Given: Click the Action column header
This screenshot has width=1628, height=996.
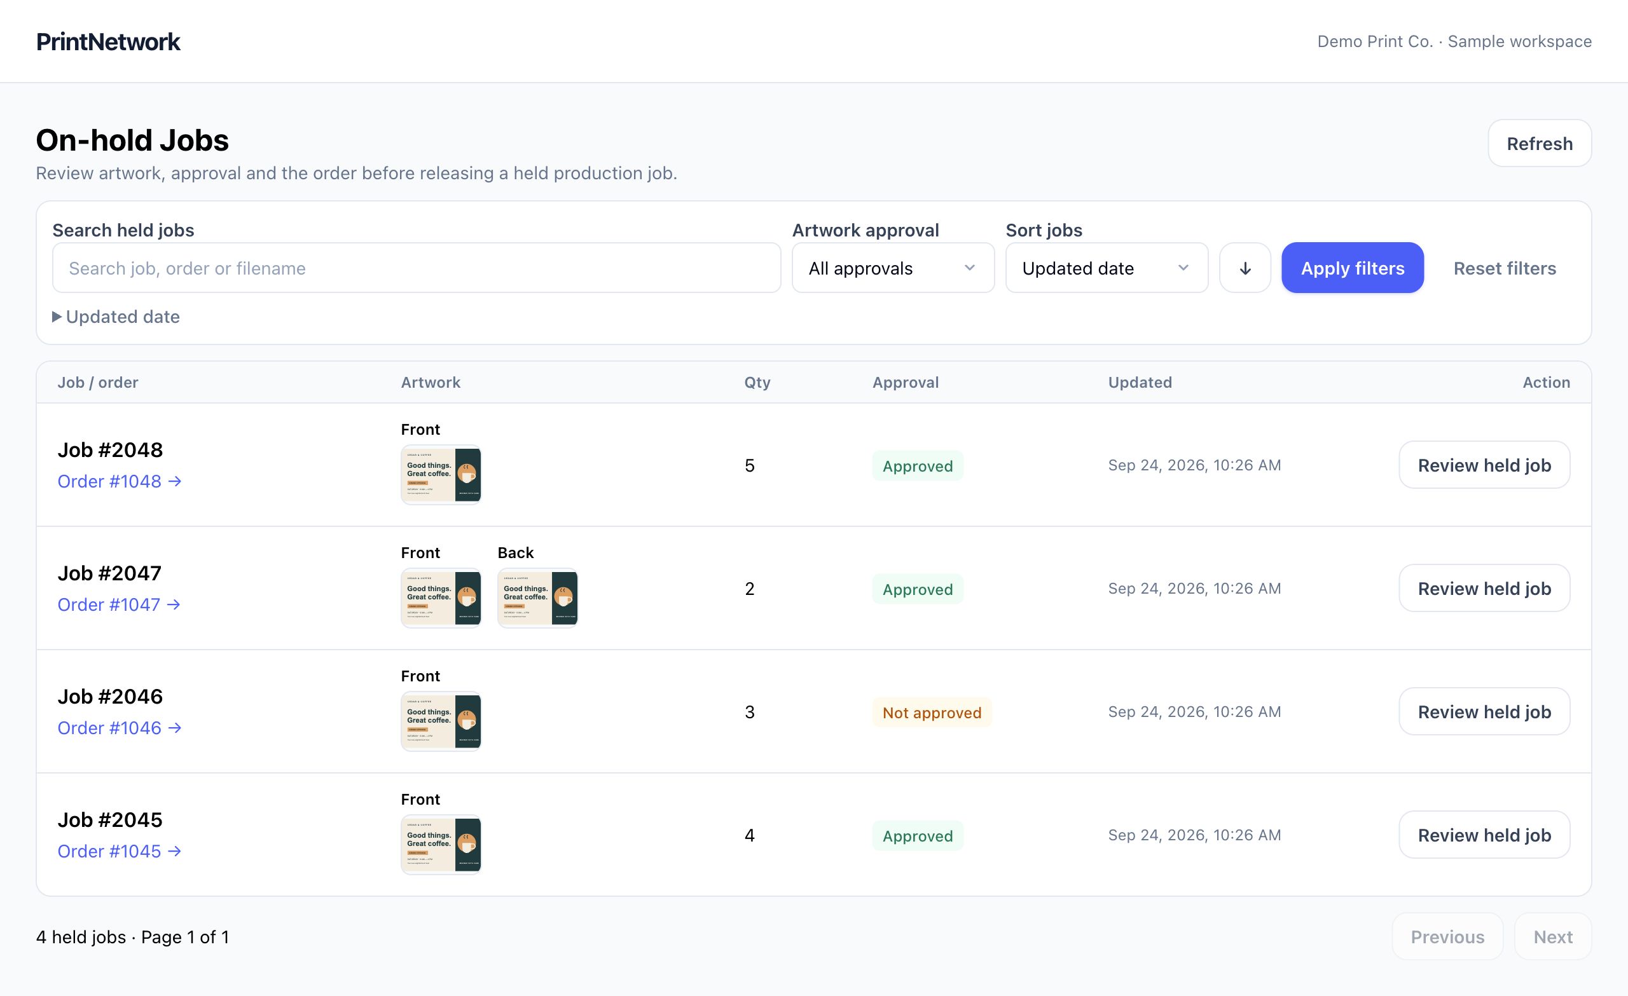Looking at the screenshot, I should pyautogui.click(x=1546, y=383).
